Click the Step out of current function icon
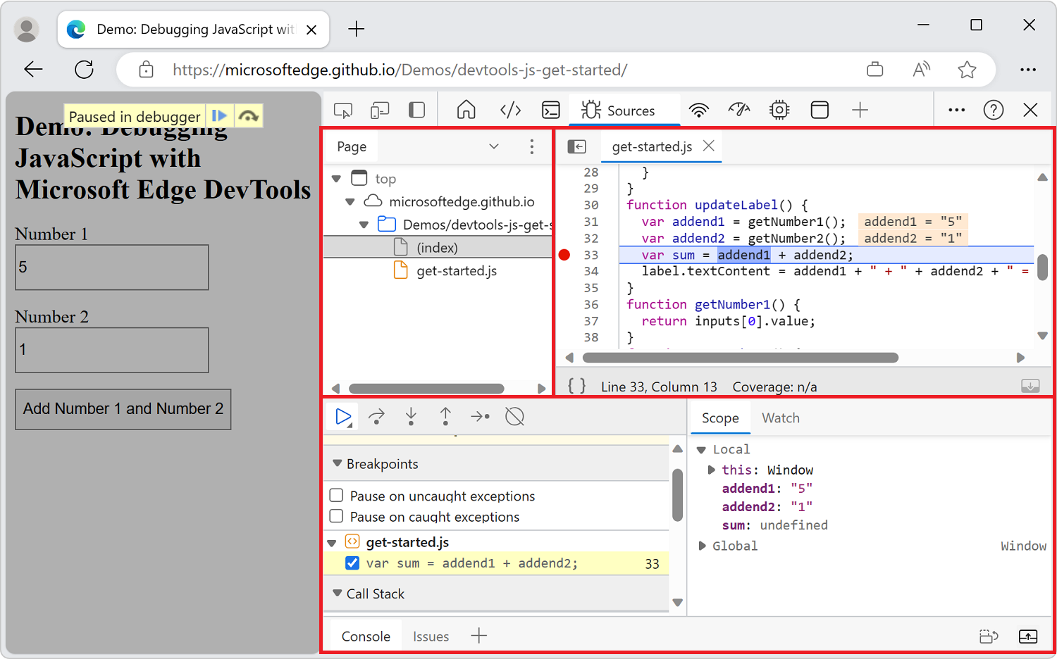1057x659 pixels. (x=445, y=416)
